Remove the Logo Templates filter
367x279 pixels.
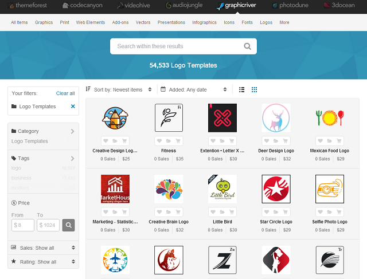[73, 107]
